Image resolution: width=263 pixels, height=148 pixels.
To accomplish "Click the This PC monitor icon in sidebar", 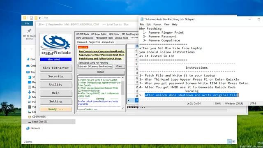I will (x=28, y=72).
